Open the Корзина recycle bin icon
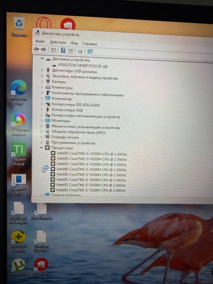 pyautogui.click(x=19, y=26)
